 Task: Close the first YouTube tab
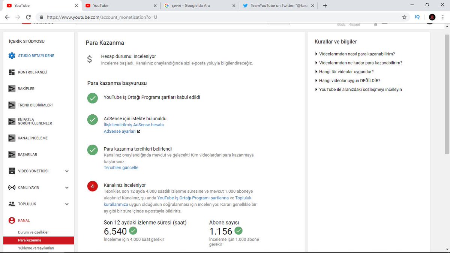pyautogui.click(x=76, y=6)
